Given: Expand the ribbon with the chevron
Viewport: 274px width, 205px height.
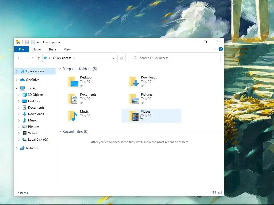Looking at the screenshot, I should (x=215, y=49).
